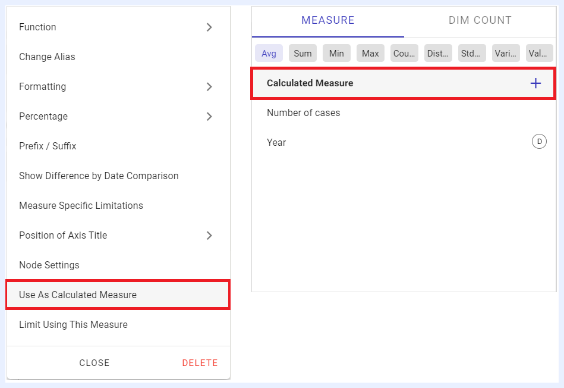Click the Position of Axis Title label
This screenshot has width=564, height=388.
pos(63,235)
